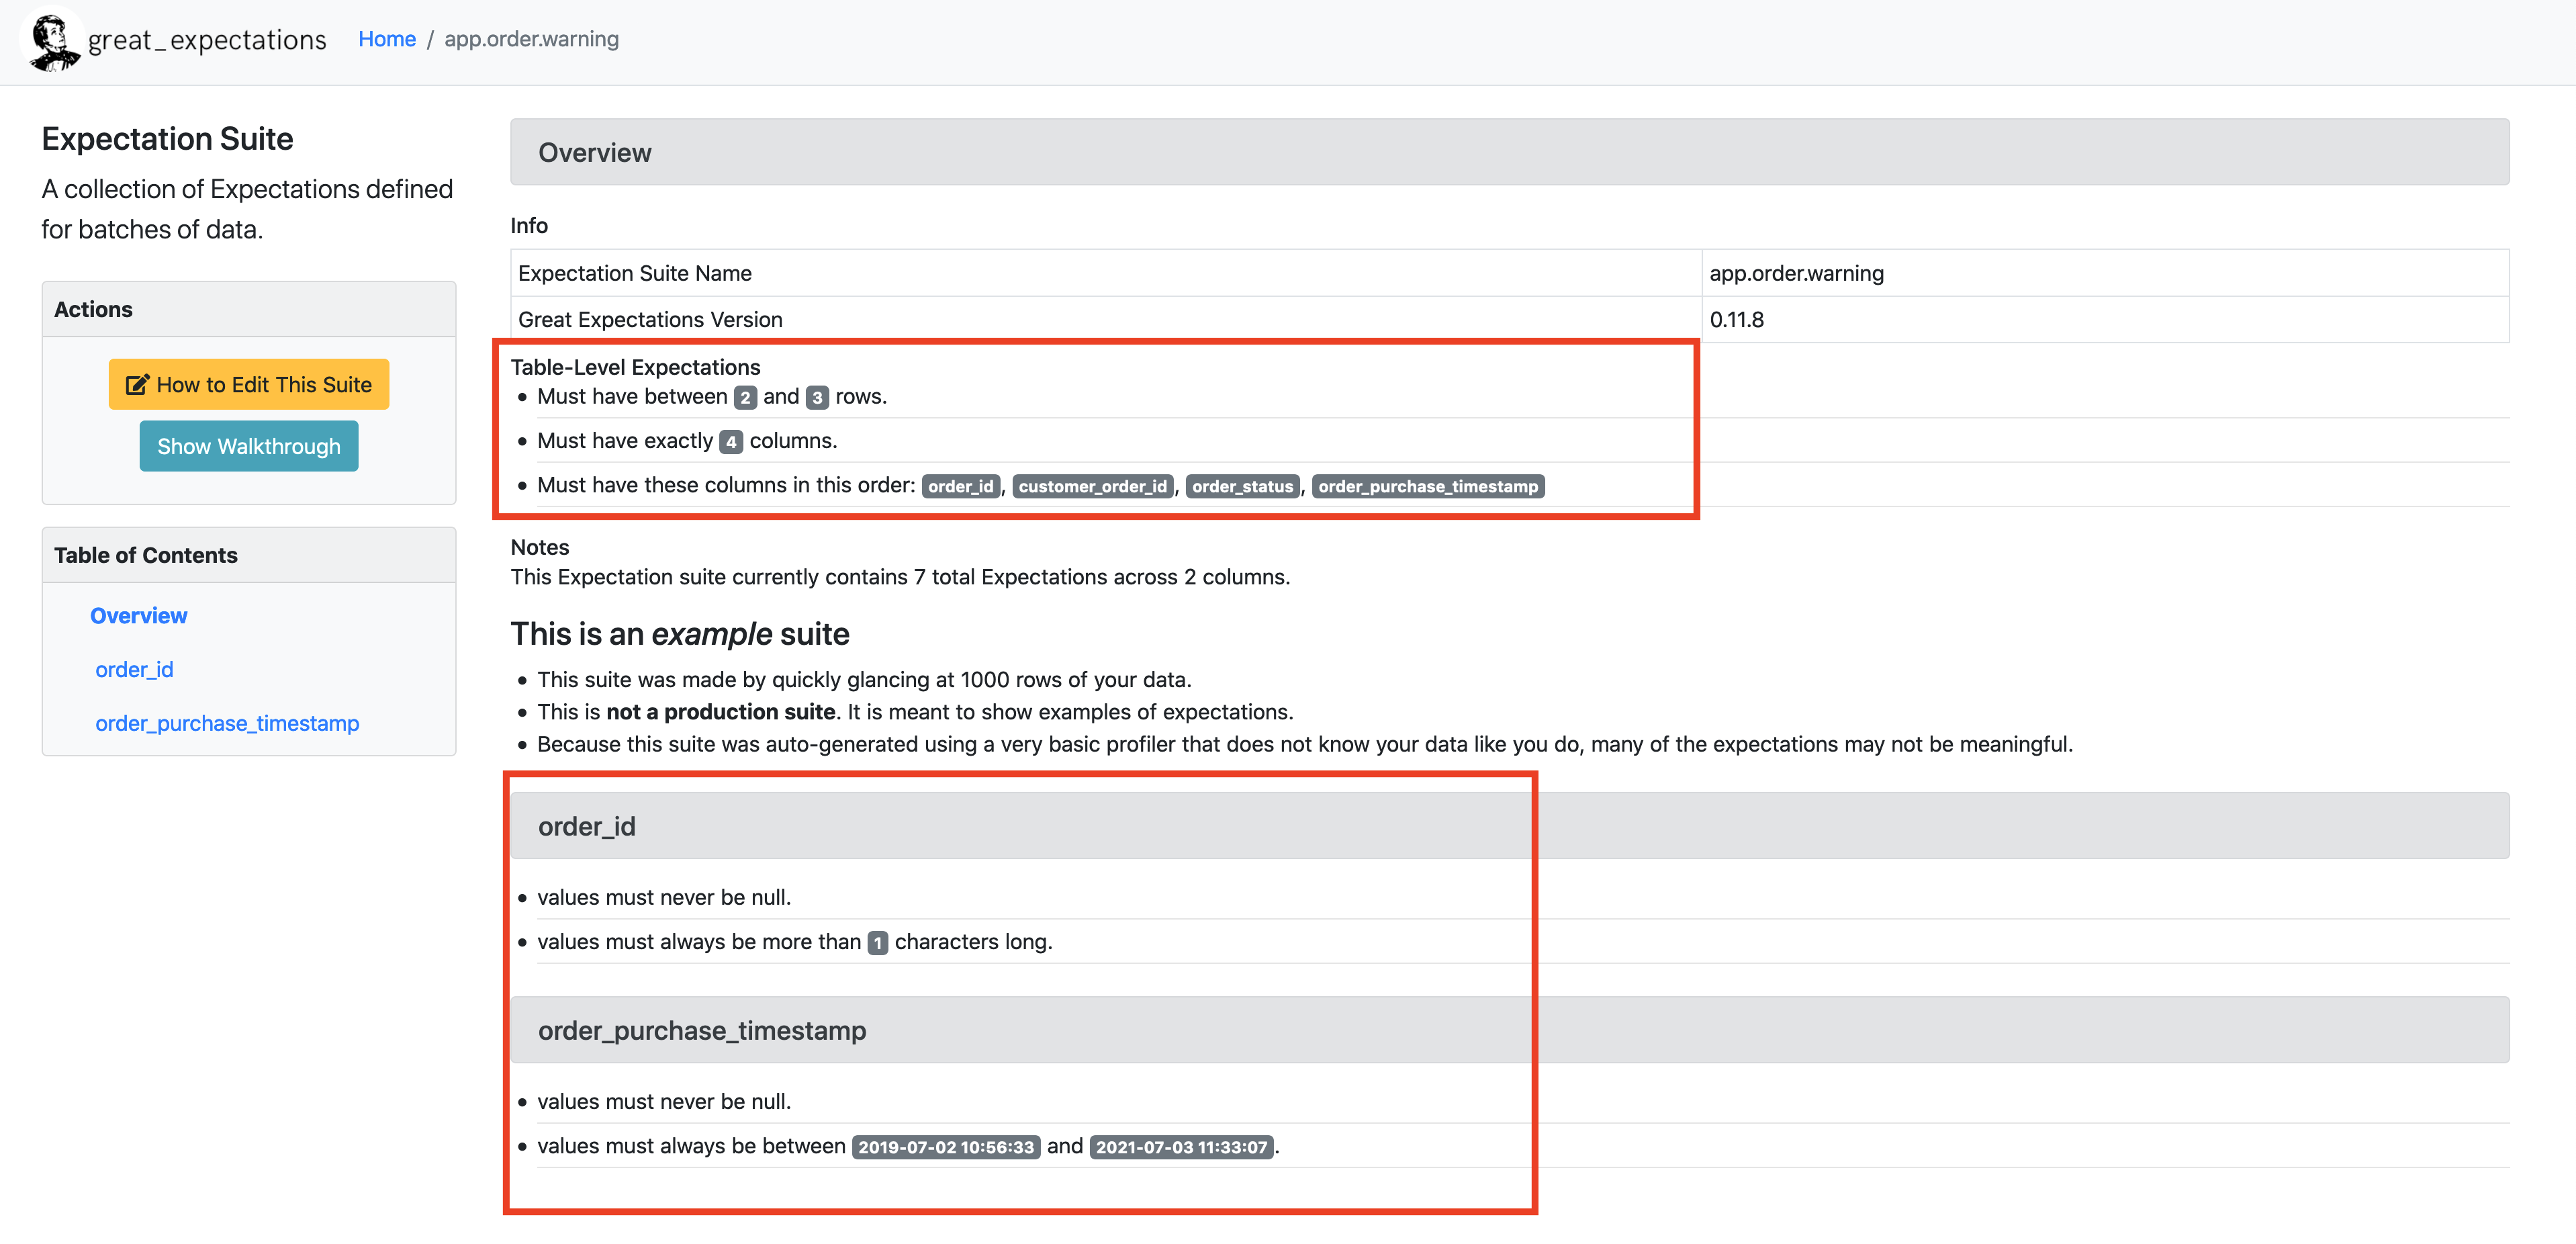
Task: Click the customer_order_id column badge
Action: pos(1092,487)
